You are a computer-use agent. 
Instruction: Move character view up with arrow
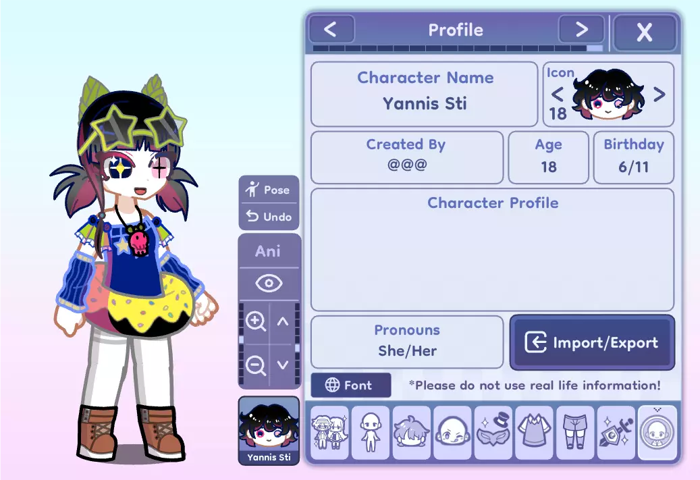(283, 321)
